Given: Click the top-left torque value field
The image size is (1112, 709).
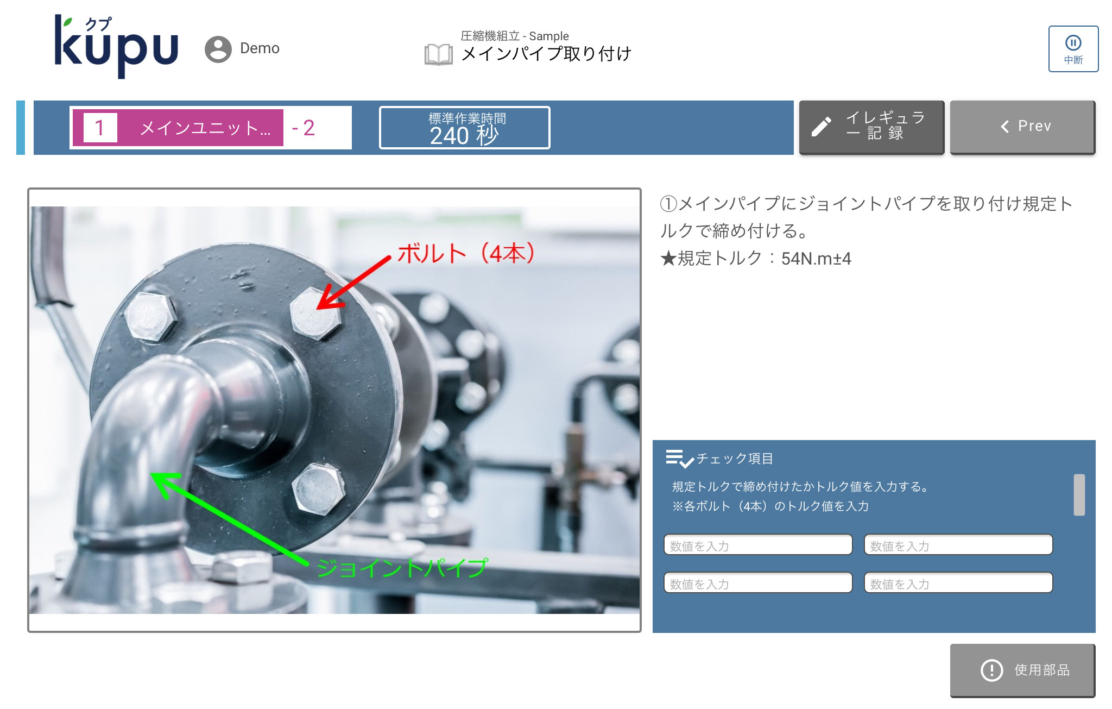Looking at the screenshot, I should click(x=757, y=545).
